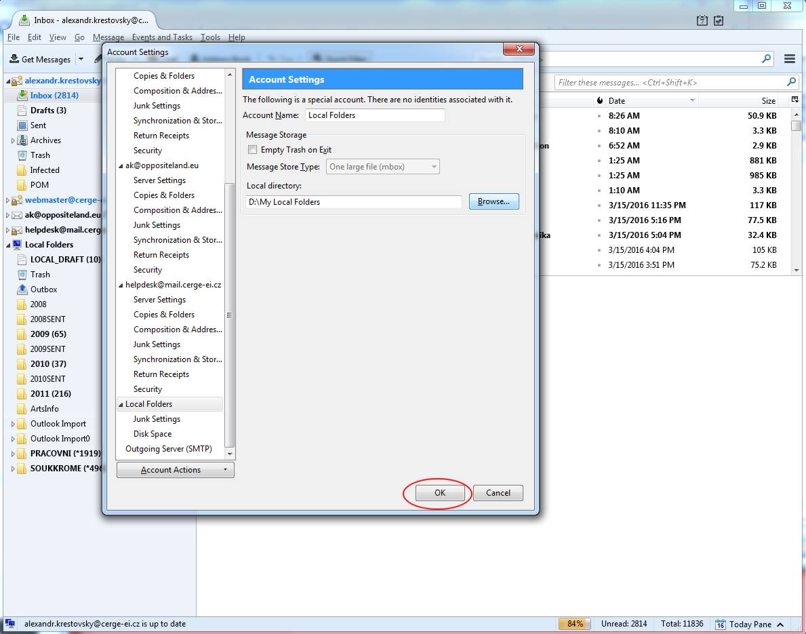The image size is (806, 634).
Task: Click the Account Name text field
Action: tap(375, 115)
